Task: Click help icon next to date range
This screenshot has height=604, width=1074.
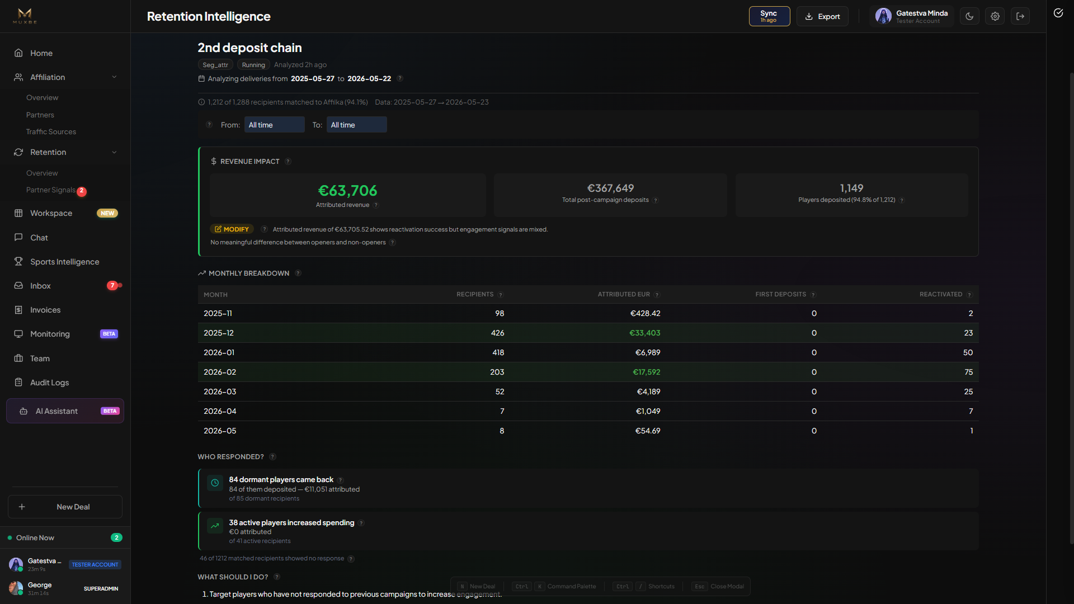Action: click(400, 78)
